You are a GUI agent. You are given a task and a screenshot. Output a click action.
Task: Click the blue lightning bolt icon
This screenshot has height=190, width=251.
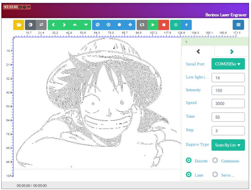pyautogui.click(x=186, y=25)
